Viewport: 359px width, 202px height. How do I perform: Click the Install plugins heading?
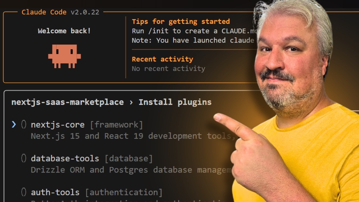pos(175,102)
